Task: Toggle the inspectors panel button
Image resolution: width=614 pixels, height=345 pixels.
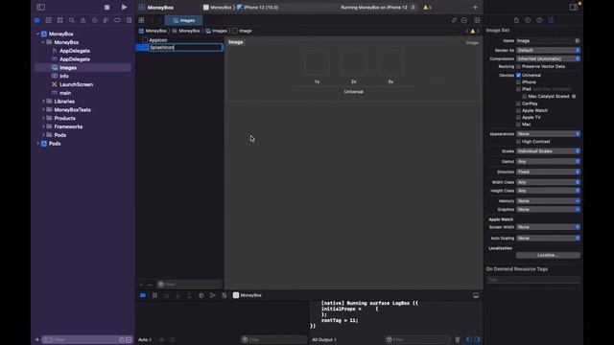Action: pyautogui.click(x=574, y=7)
